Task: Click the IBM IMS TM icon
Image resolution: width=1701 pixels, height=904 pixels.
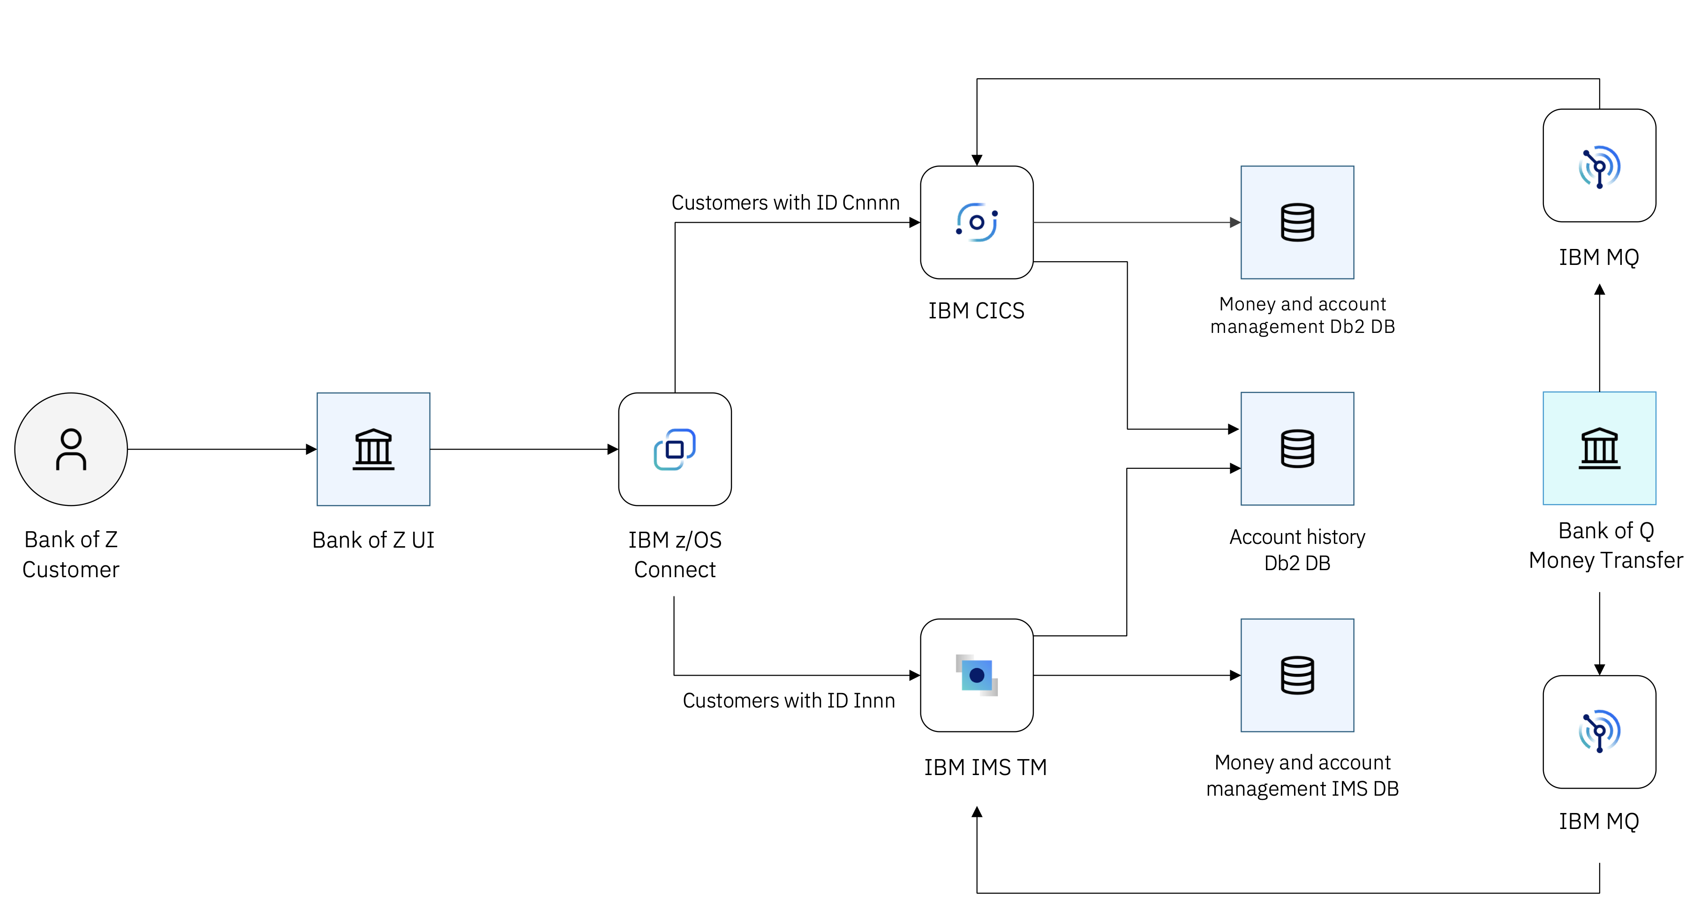Action: [977, 675]
